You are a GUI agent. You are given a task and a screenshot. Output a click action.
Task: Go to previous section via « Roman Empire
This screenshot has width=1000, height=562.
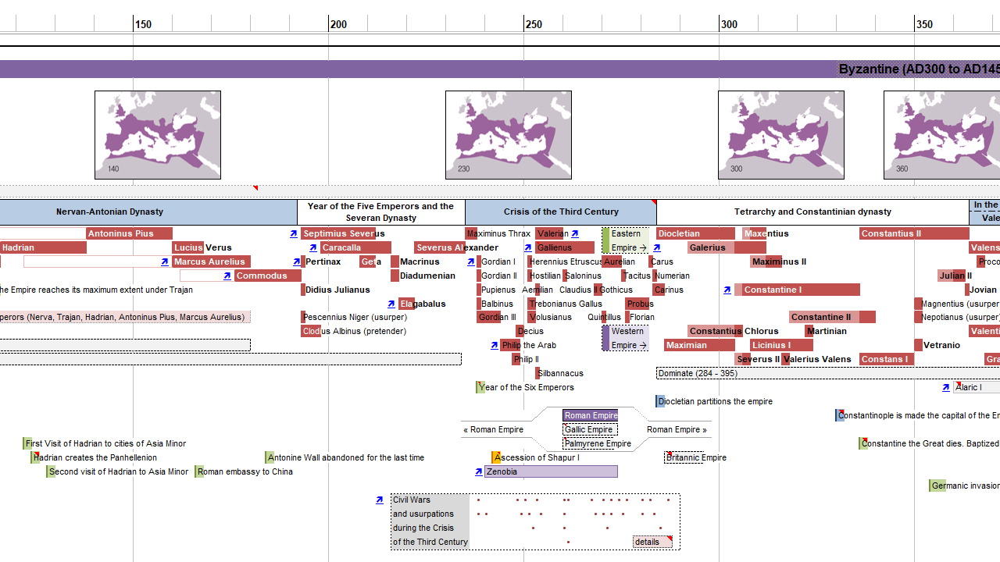(493, 429)
